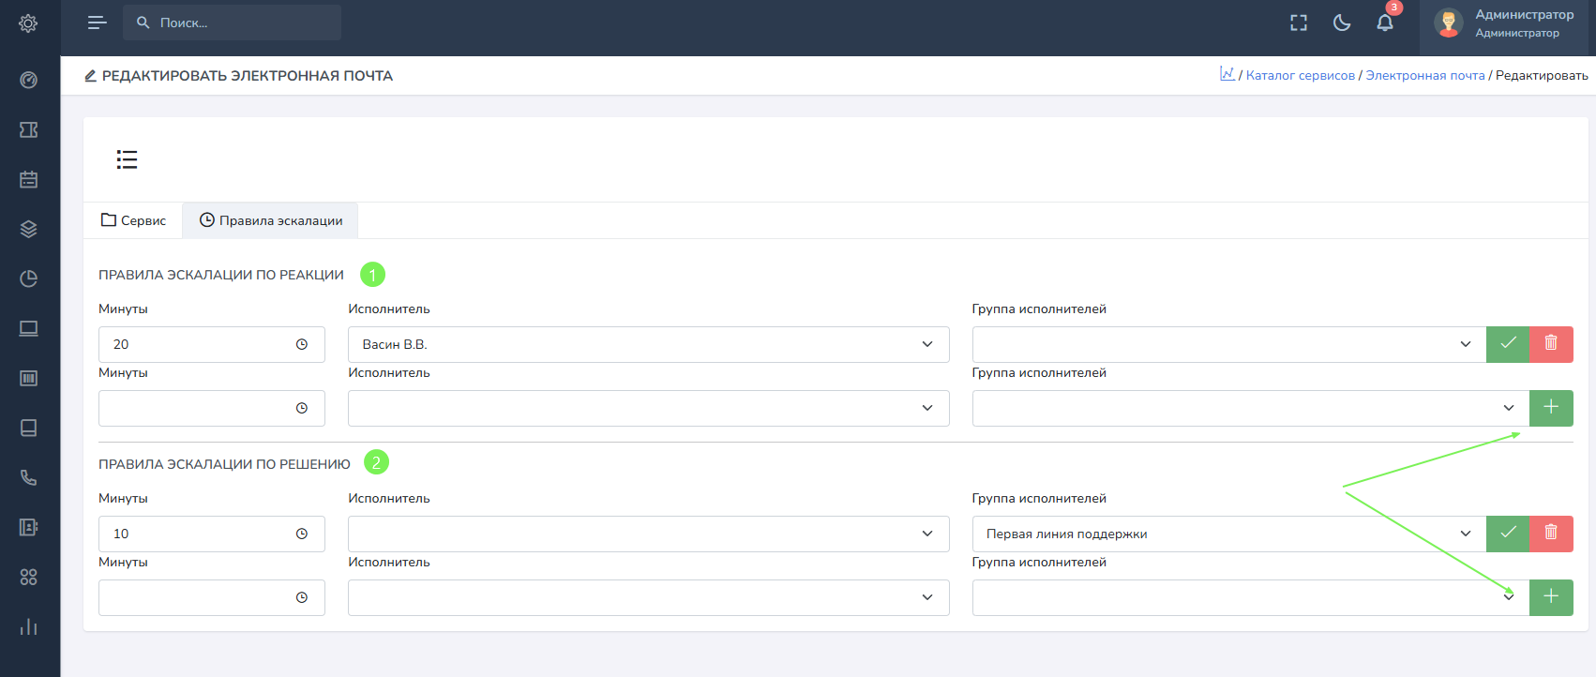Image resolution: width=1596 pixels, height=677 pixels.
Task: Open calendar icon in sidebar
Action: tap(28, 179)
